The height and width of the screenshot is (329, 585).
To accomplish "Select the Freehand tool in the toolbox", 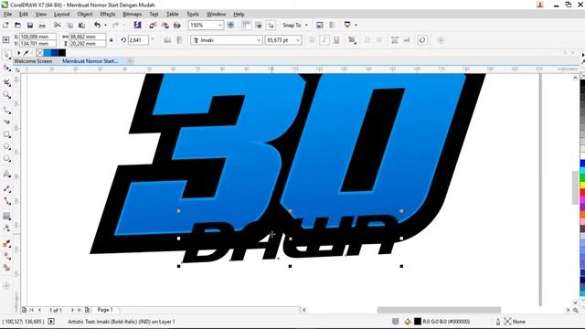I will [x=6, y=110].
